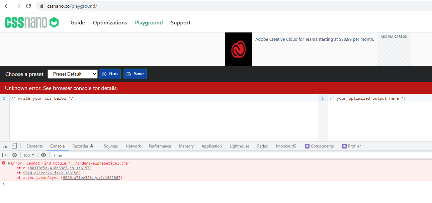
Task: Open the Performance tab
Action: [160, 146]
